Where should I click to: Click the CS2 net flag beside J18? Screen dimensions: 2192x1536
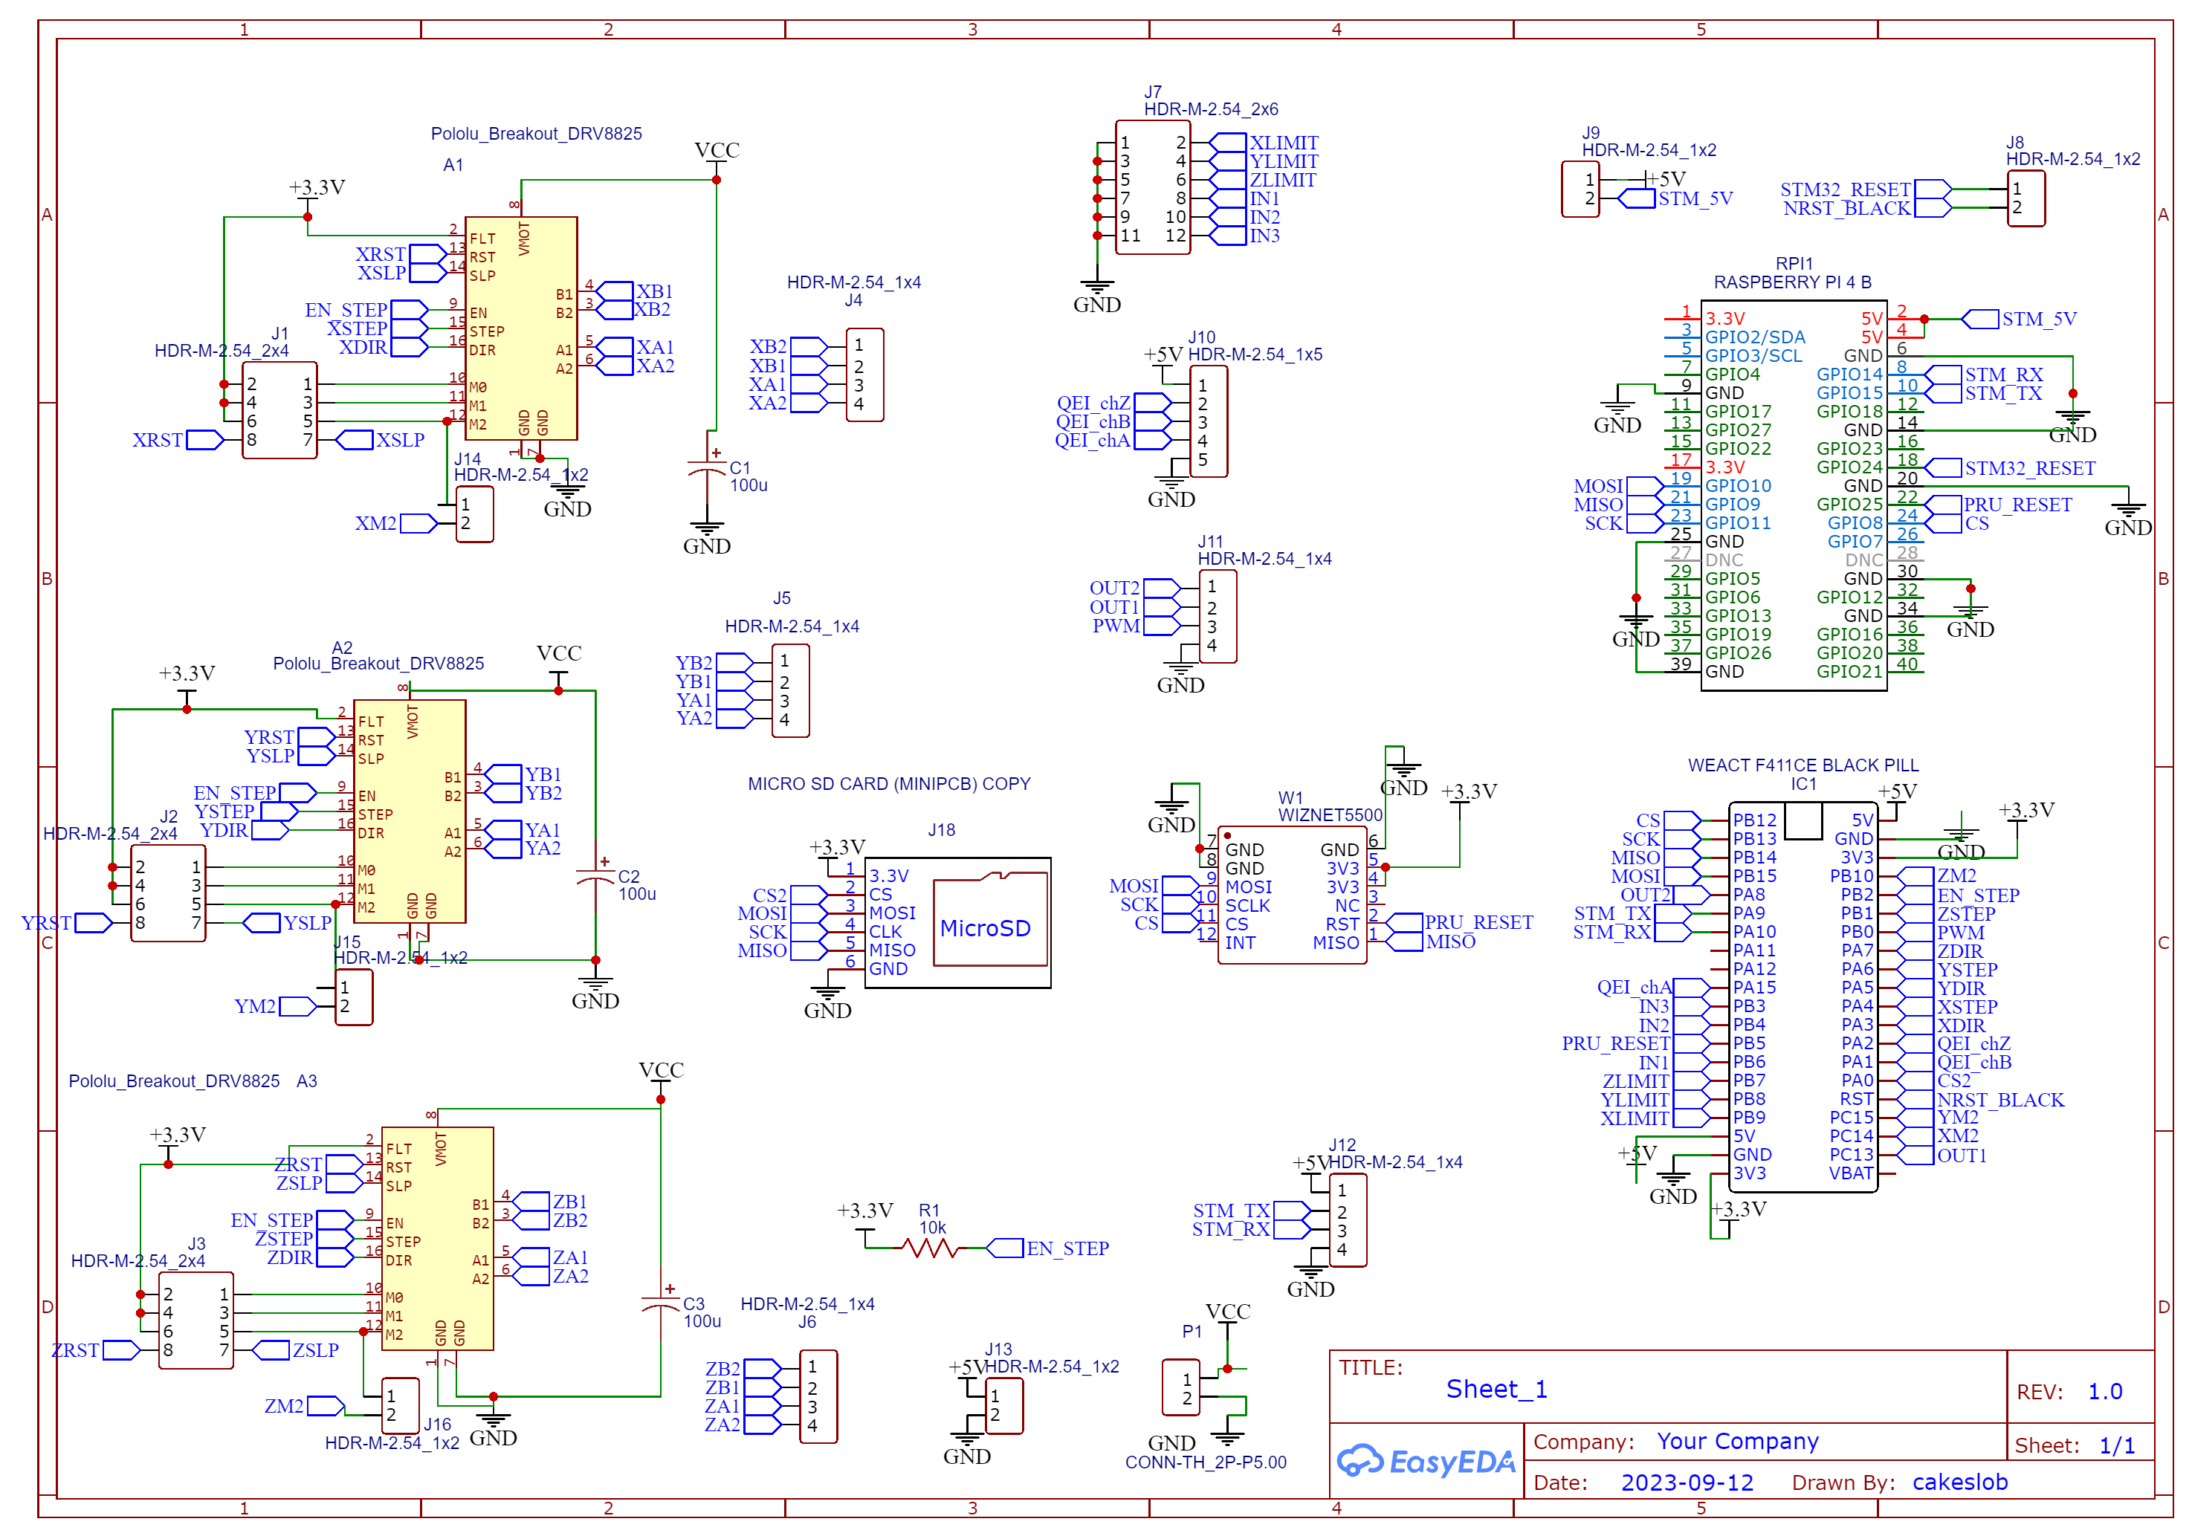click(x=789, y=895)
